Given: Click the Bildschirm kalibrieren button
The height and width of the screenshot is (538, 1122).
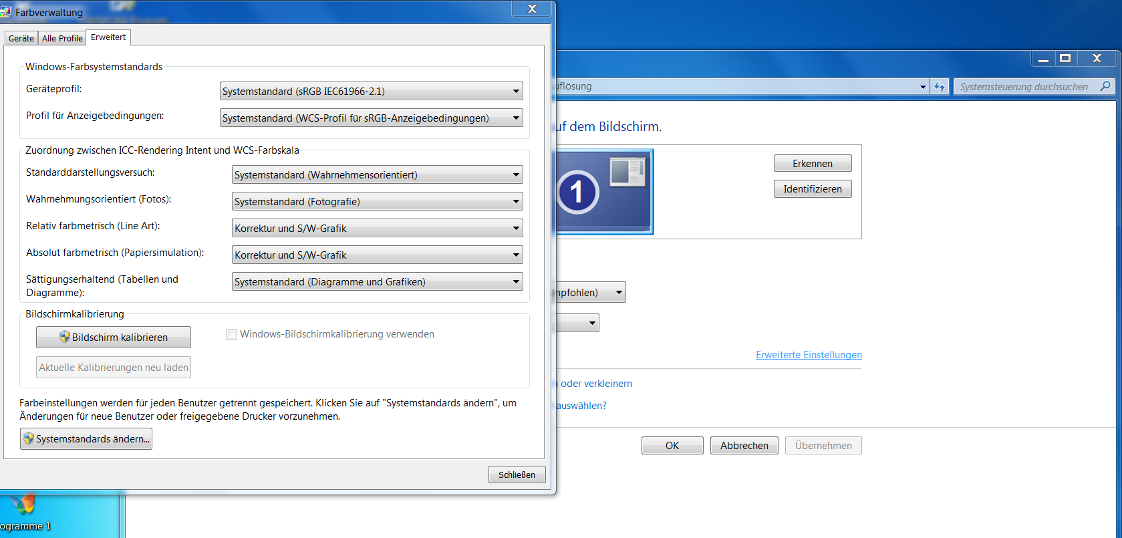Looking at the screenshot, I should [114, 337].
